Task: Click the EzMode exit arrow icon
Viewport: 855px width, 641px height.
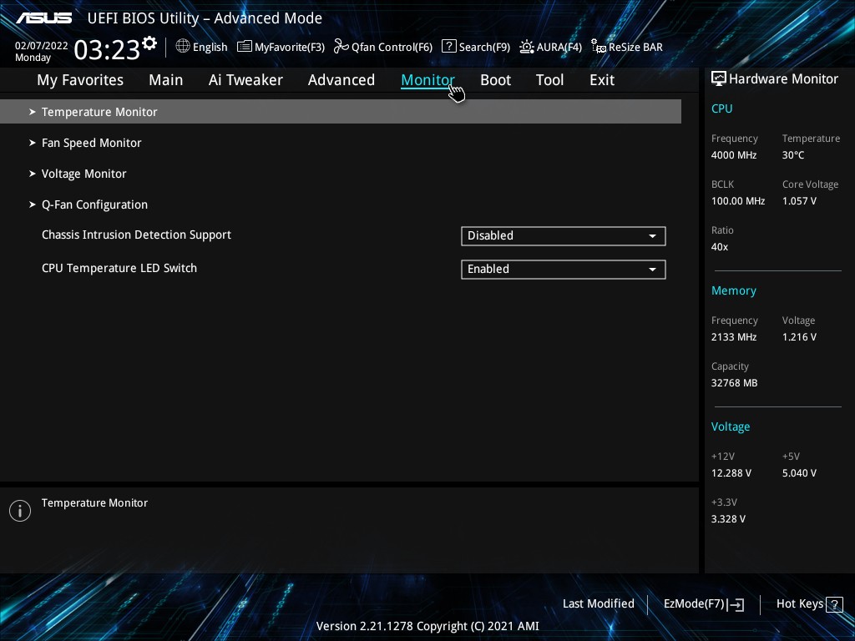Action: click(x=736, y=604)
